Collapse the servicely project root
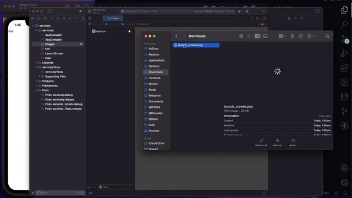 click(x=33, y=26)
